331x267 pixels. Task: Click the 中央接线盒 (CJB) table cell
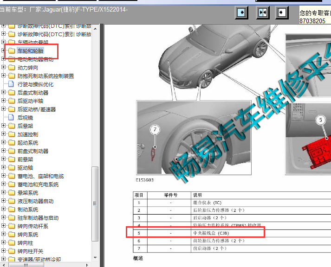(x=211, y=233)
